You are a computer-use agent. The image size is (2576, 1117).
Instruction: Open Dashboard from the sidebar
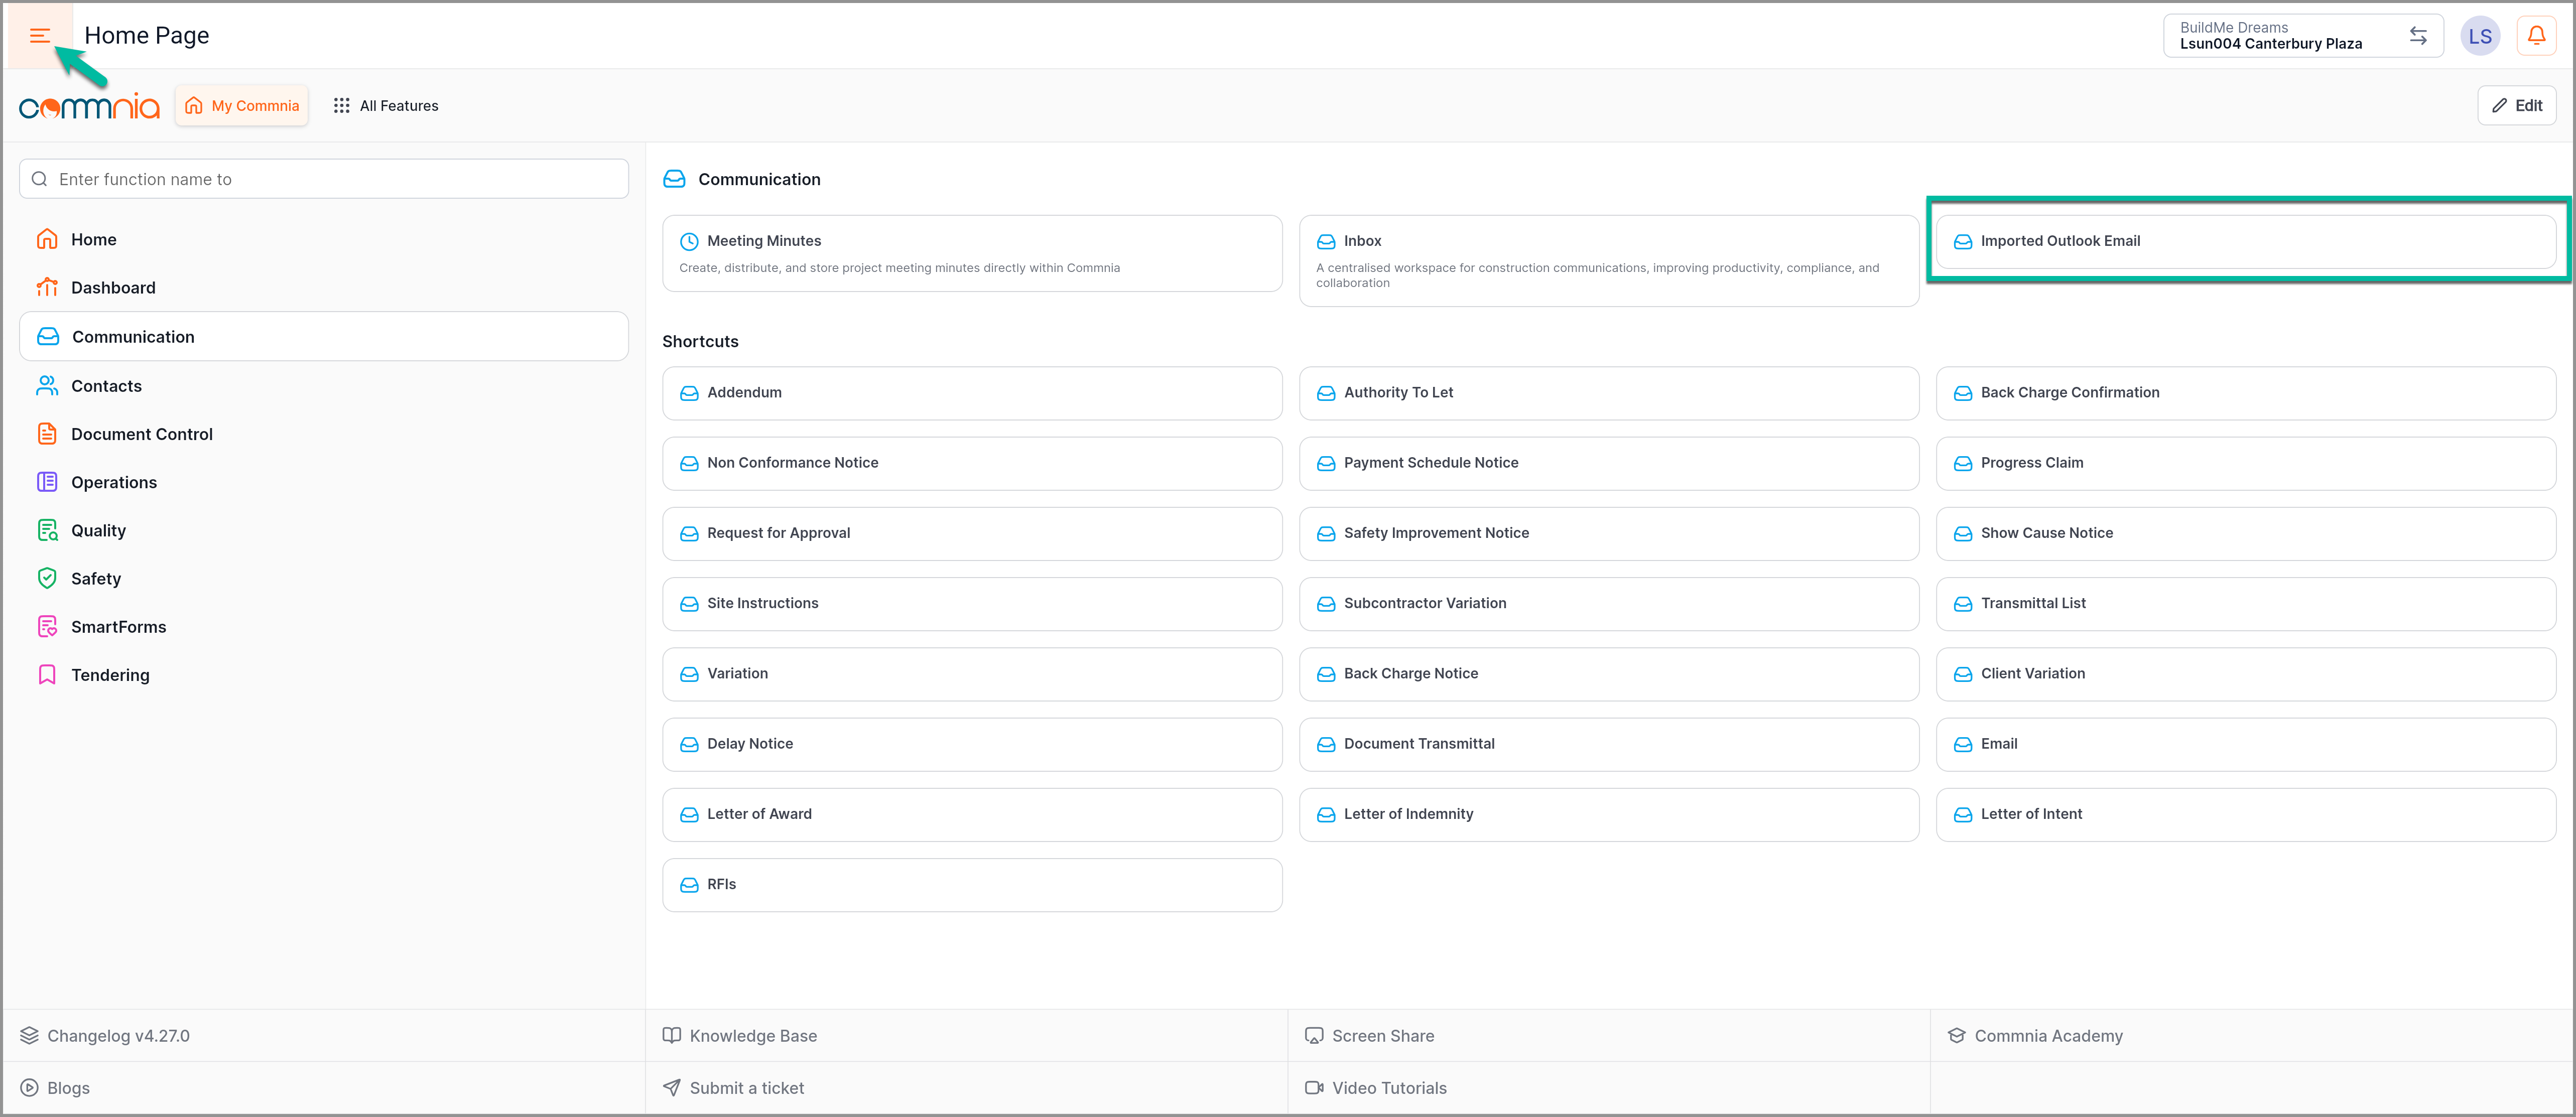113,288
